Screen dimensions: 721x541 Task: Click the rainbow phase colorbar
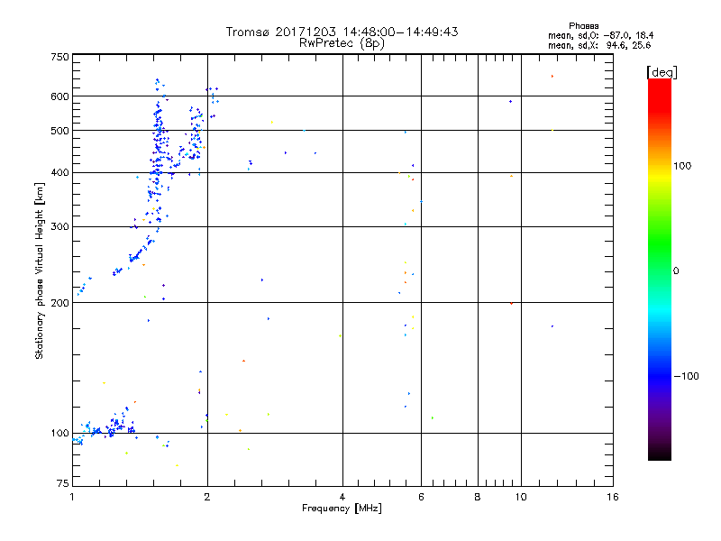(x=660, y=269)
